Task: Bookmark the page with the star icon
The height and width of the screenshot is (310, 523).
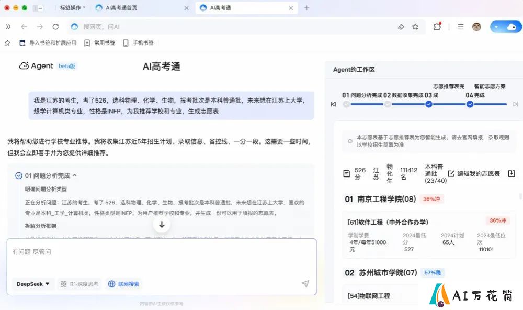Action: [415, 27]
